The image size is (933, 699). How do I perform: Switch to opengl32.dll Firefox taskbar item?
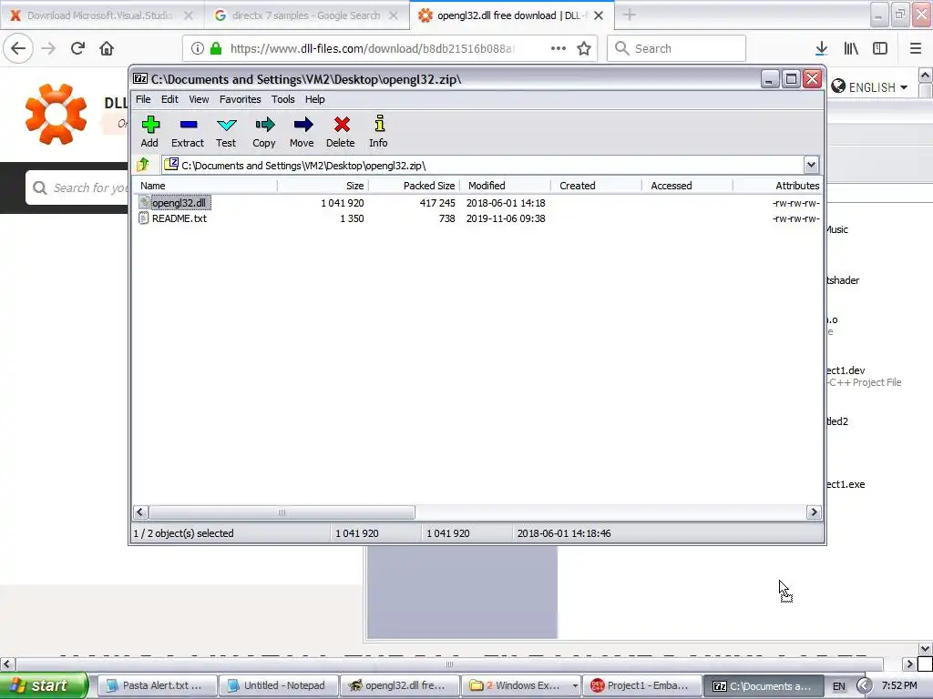399,685
